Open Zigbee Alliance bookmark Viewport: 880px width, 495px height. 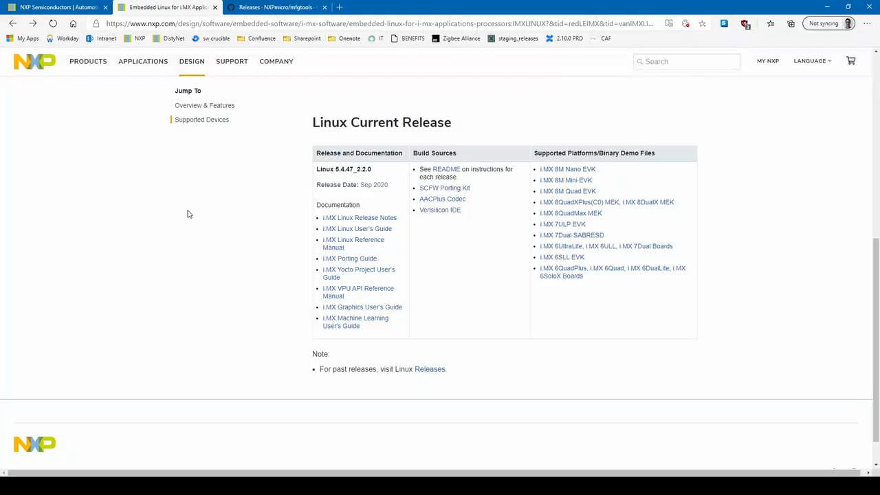pos(456,38)
